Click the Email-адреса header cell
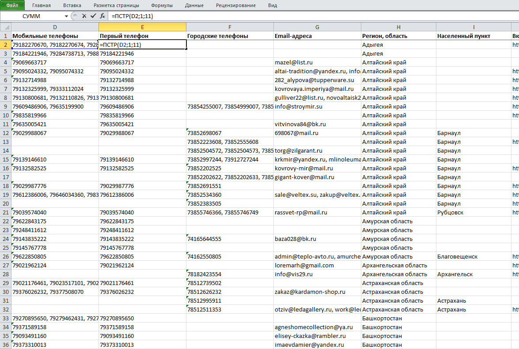The image size is (519, 349). 317,36
